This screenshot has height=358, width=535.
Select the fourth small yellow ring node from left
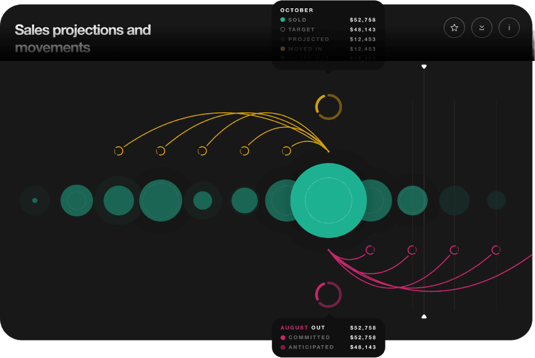245,151
